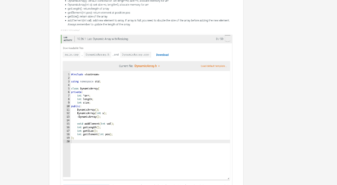Click bullet text starting 'getElement(int pos)'
337x185 pixels.
[x=99, y=13]
